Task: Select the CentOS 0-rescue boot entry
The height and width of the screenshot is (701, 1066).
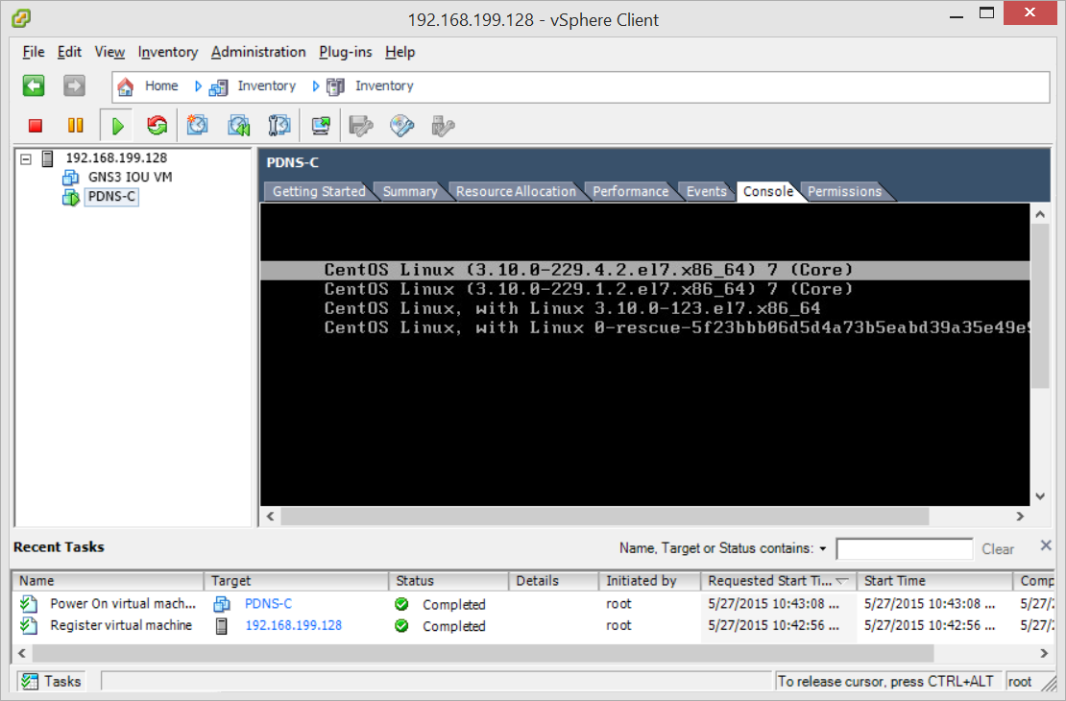Action: (x=676, y=327)
